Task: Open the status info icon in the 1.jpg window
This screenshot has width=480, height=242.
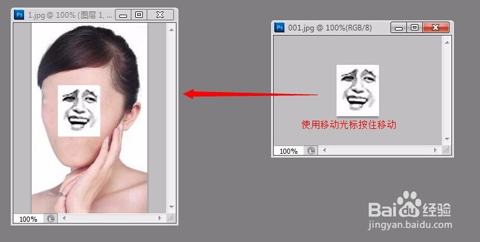Action: (51, 218)
